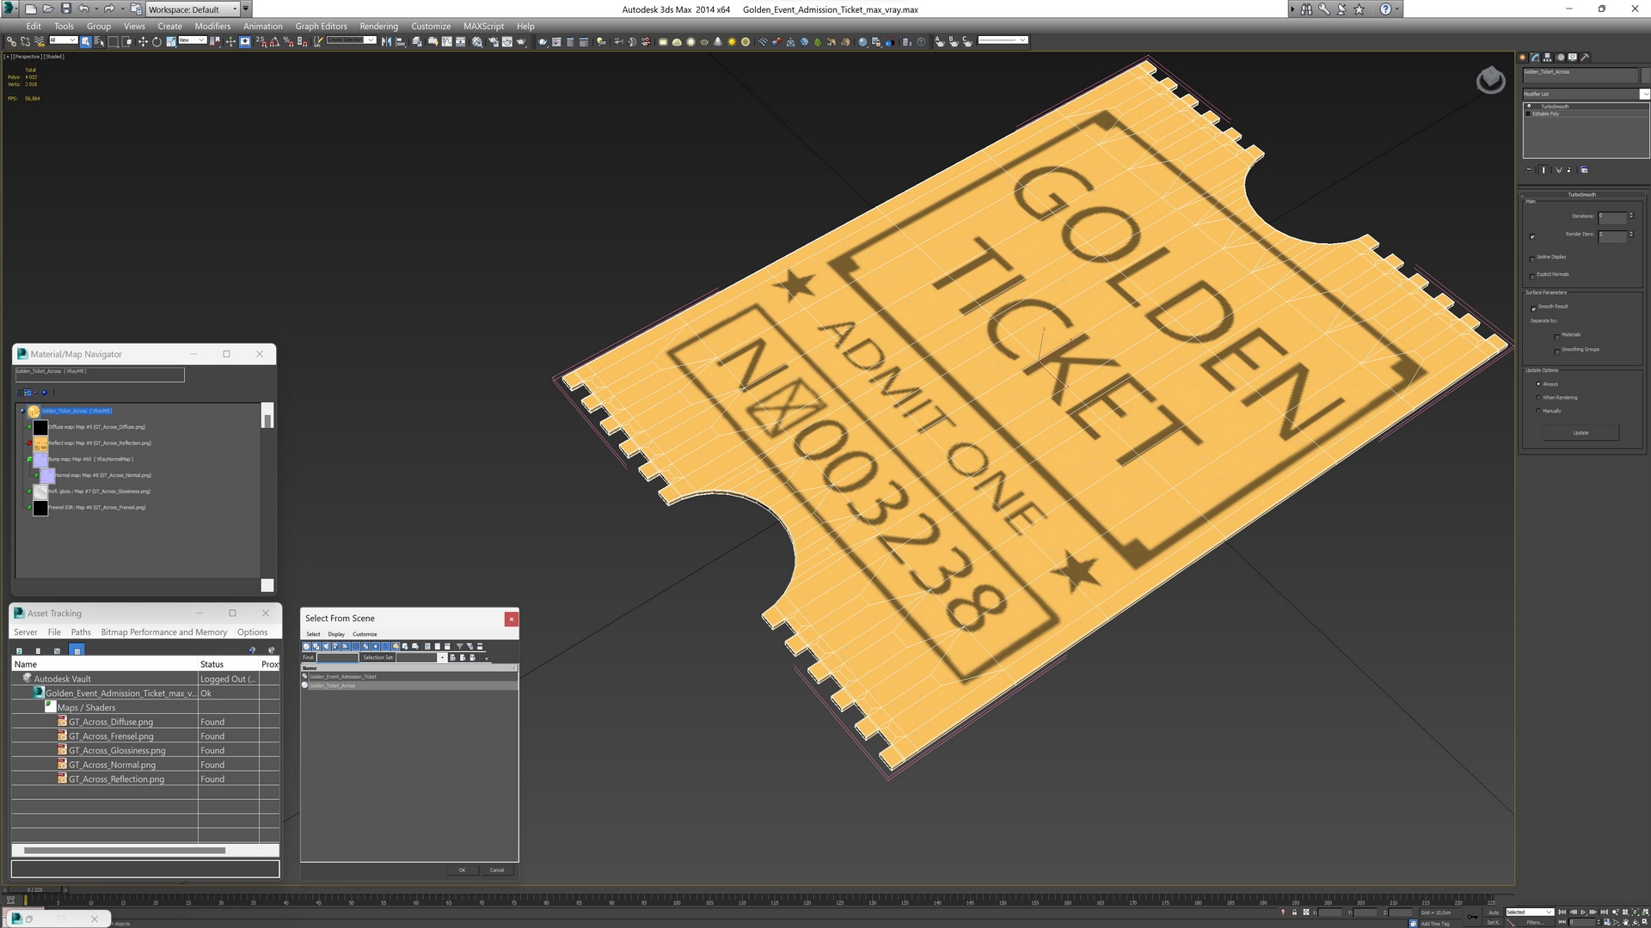Viewport: 1651px width, 928px height.
Task: Activate the Select and Rotate tool
Action: point(157,41)
